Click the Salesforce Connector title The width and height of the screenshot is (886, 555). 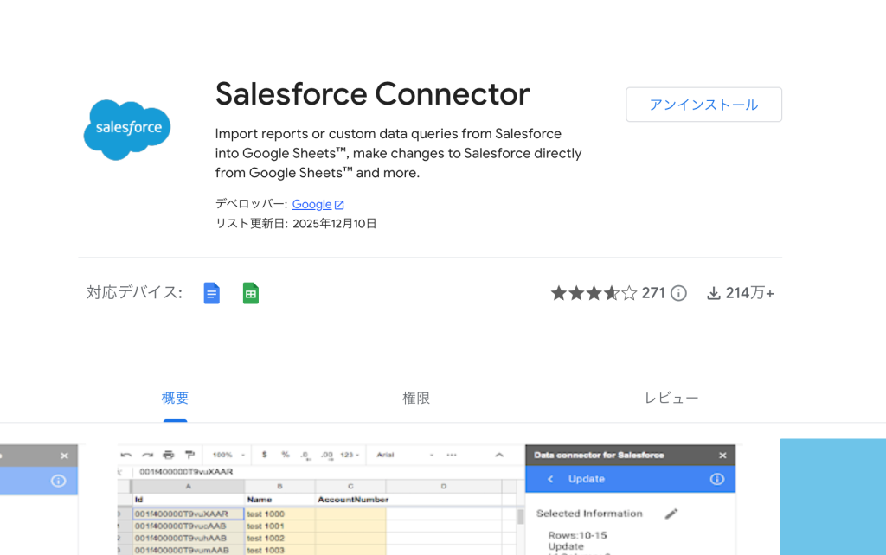click(x=372, y=93)
